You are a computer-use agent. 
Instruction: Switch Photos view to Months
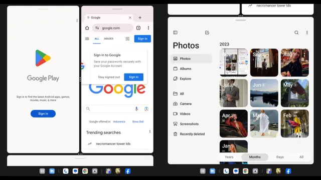click(x=255, y=157)
